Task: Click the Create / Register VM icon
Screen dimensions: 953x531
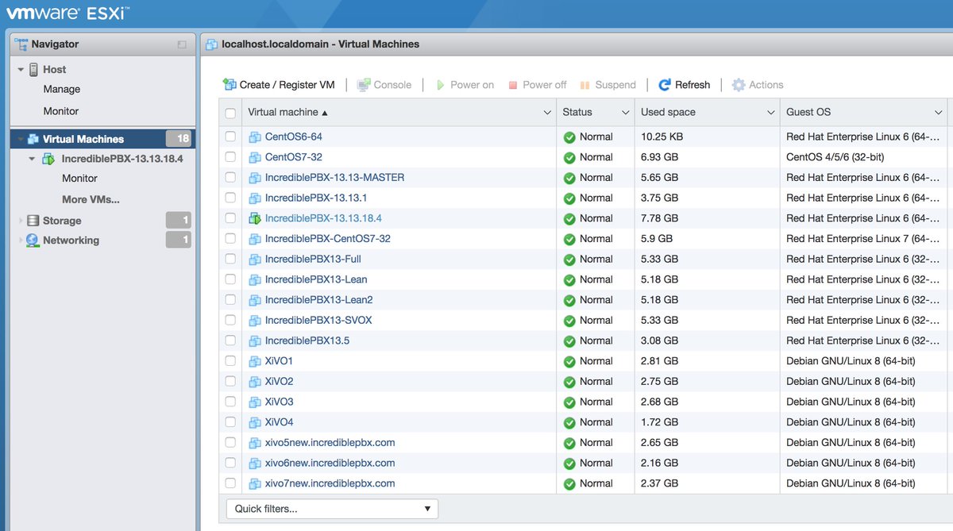Action: (230, 84)
